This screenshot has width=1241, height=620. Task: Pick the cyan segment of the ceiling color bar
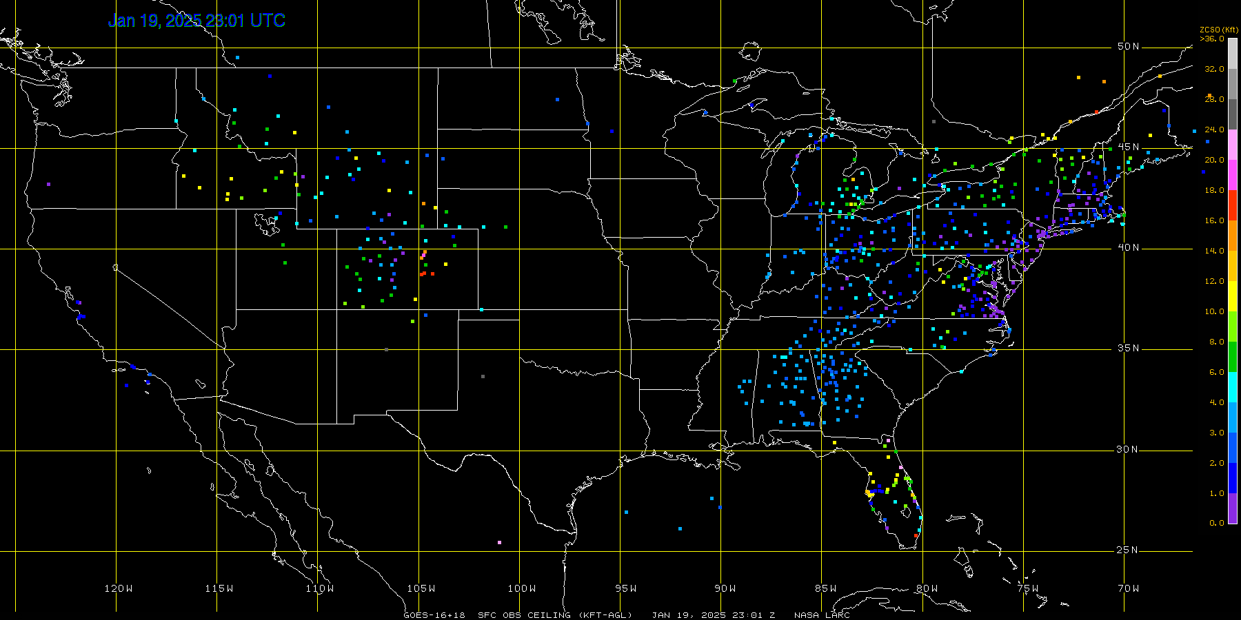(1233, 387)
